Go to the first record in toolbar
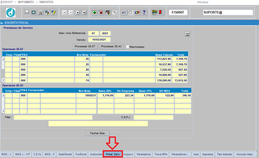Viewport: 259px width, 158px height. click(64, 12)
